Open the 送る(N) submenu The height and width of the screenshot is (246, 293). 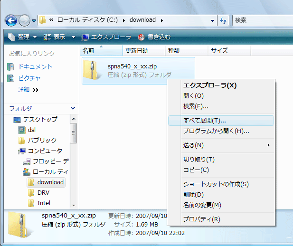[x=221, y=145]
